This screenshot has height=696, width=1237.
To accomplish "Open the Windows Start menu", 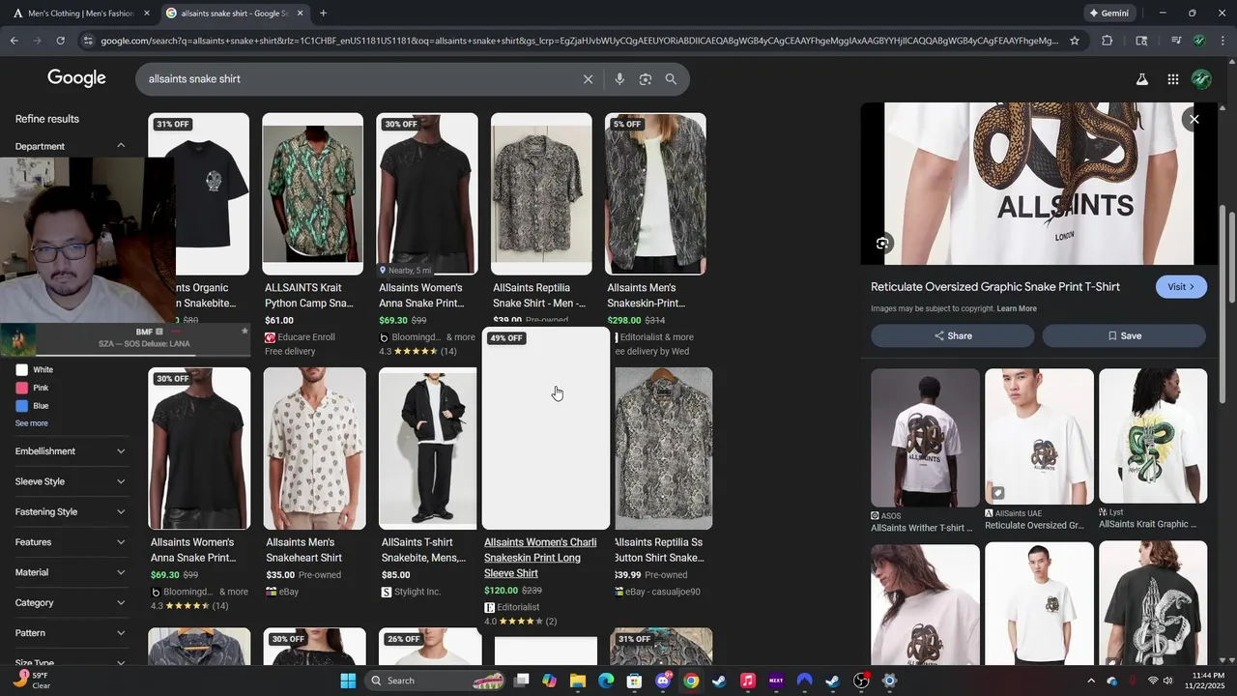I will [348, 681].
